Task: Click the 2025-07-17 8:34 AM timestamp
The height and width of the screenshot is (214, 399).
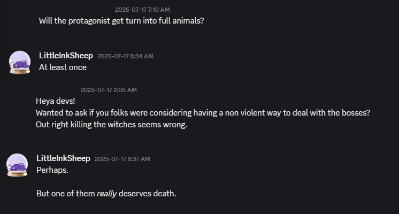Action: click(x=125, y=56)
